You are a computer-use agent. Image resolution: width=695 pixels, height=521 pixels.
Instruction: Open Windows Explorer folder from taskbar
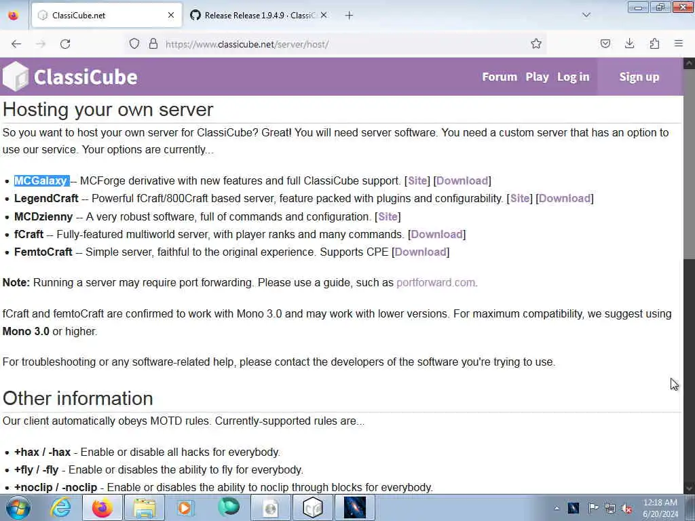[145, 507]
